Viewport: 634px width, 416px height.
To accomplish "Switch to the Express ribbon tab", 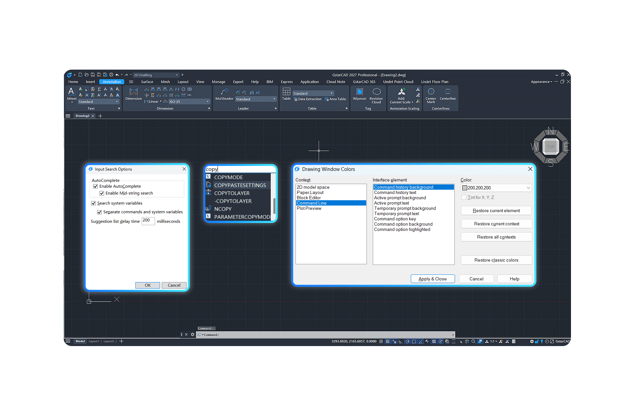I will pos(287,82).
